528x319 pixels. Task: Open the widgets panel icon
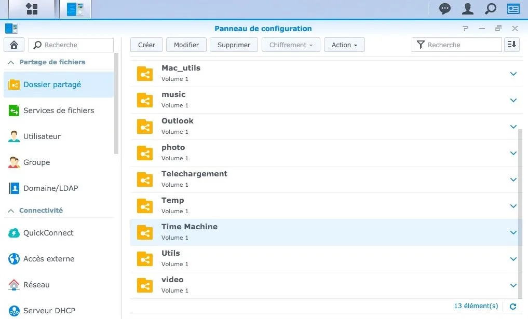(513, 9)
